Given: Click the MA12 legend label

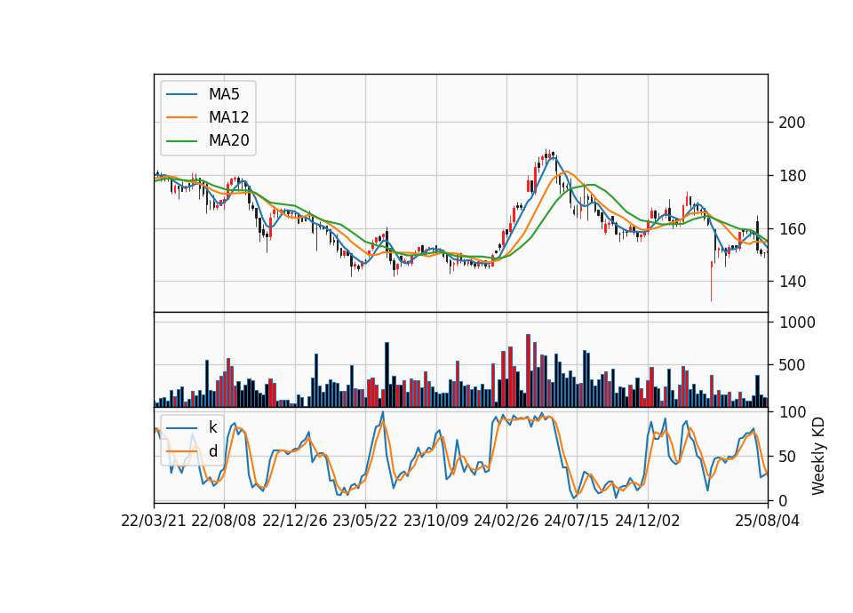Looking at the screenshot, I should coord(228,117).
